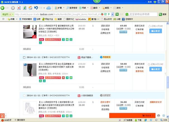Click 确认收货 for the 58.00 pants order
Viewport: 169px width, 122px height.
coord(156,69)
